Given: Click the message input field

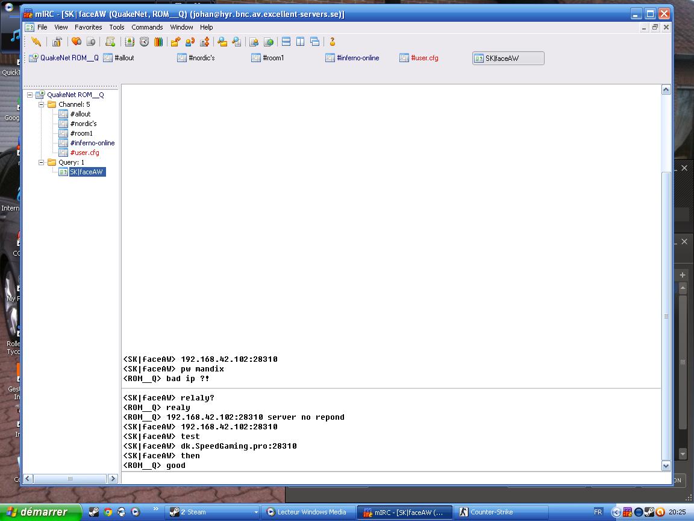Looking at the screenshot, I should coord(392,478).
